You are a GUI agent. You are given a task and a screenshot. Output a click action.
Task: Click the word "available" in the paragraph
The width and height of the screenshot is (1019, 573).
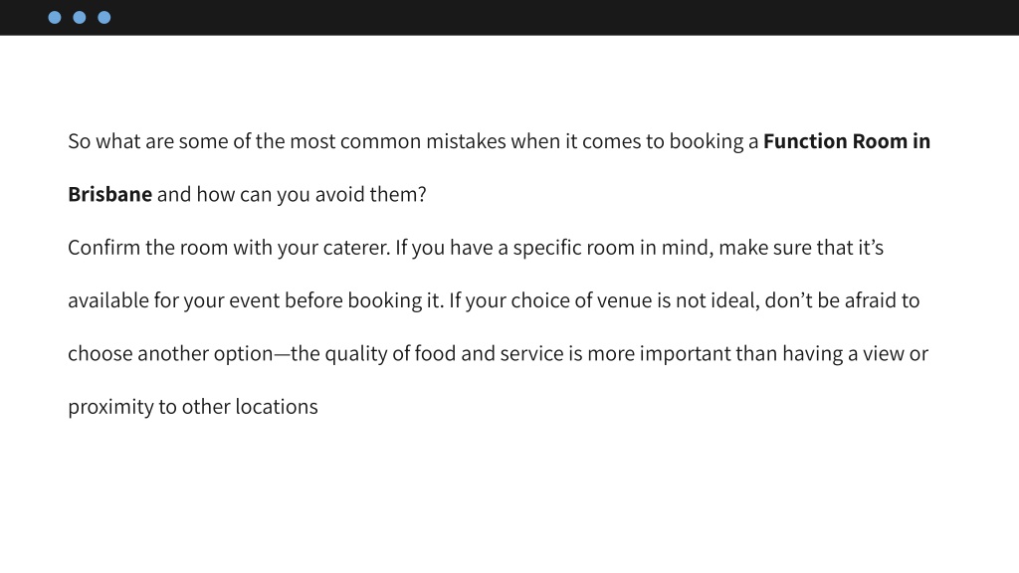click(x=108, y=300)
